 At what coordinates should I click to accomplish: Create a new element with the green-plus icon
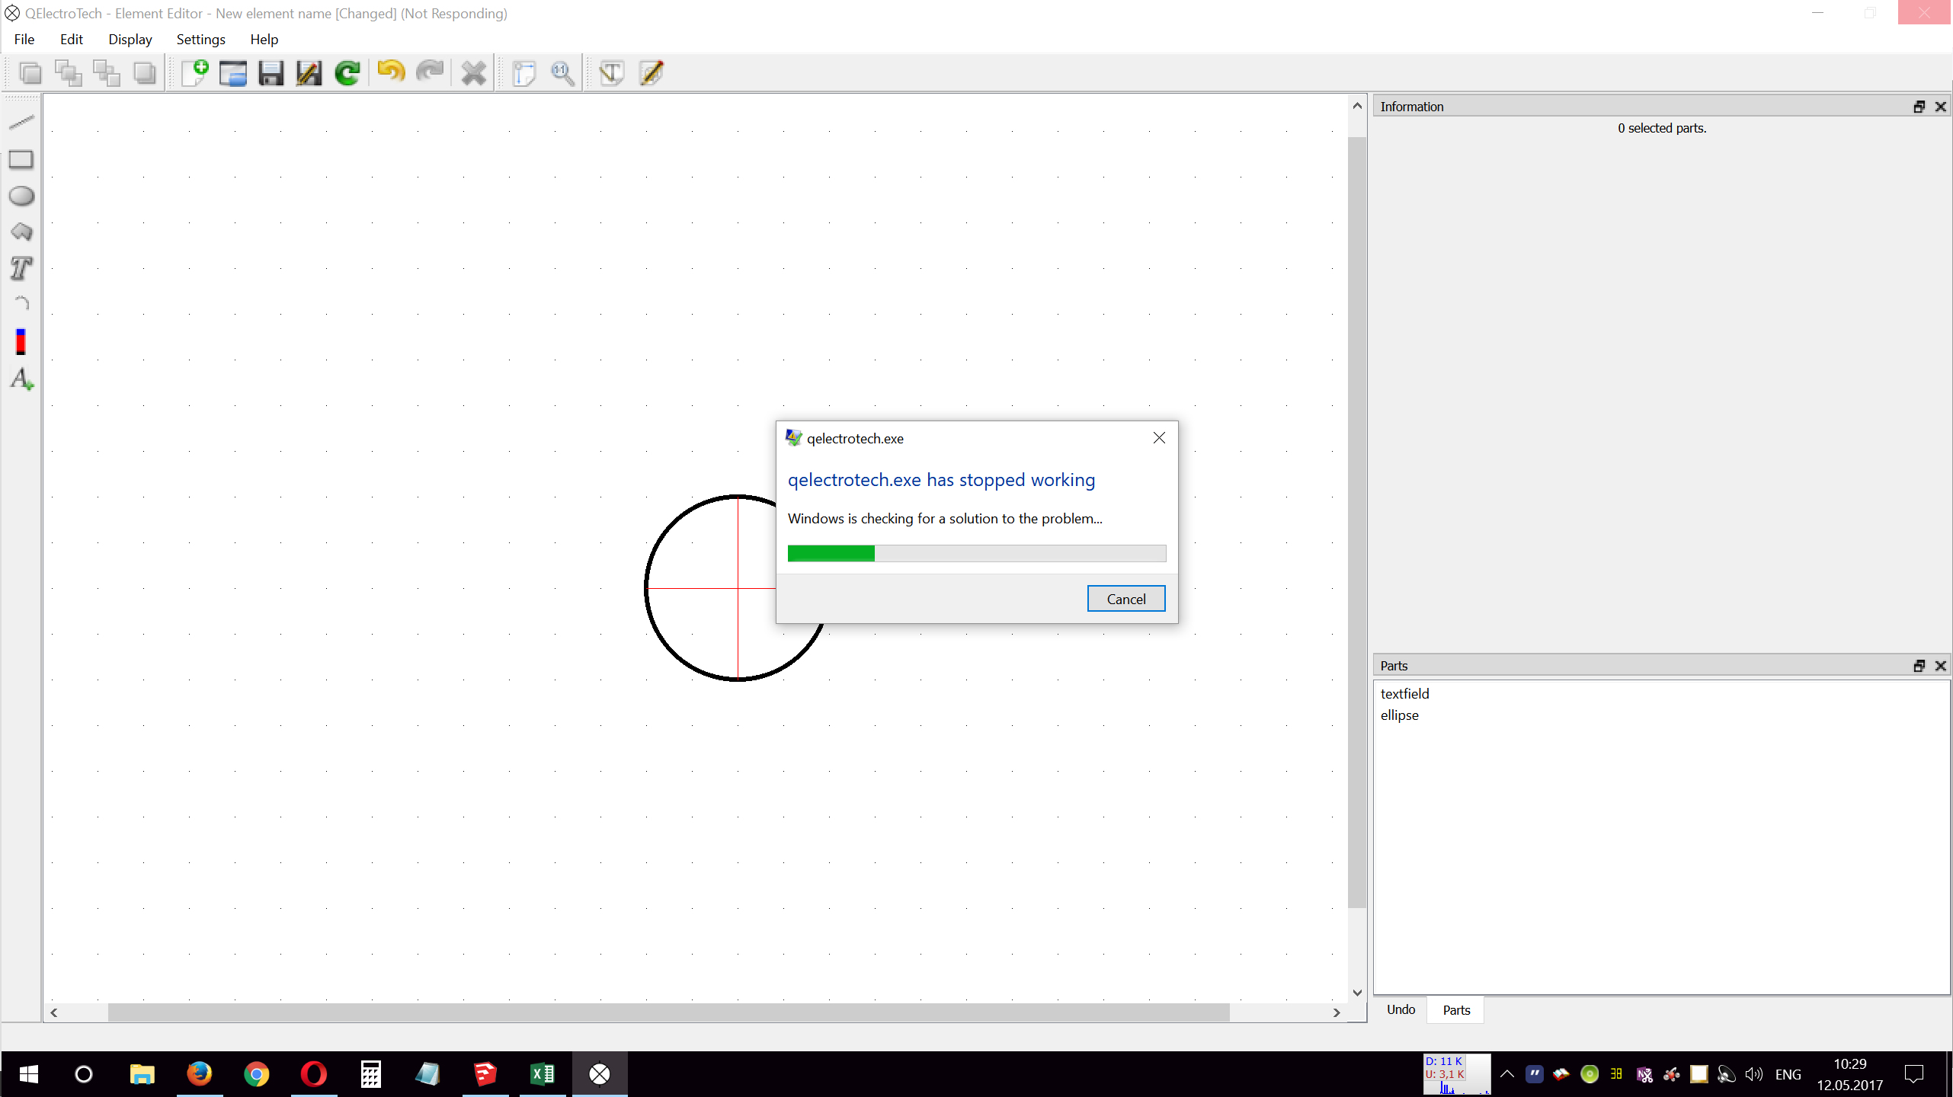pos(195,73)
